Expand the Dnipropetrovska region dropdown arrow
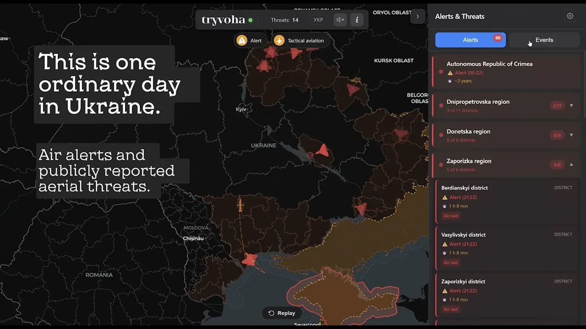Viewport: 586px width, 329px height. tap(571, 105)
